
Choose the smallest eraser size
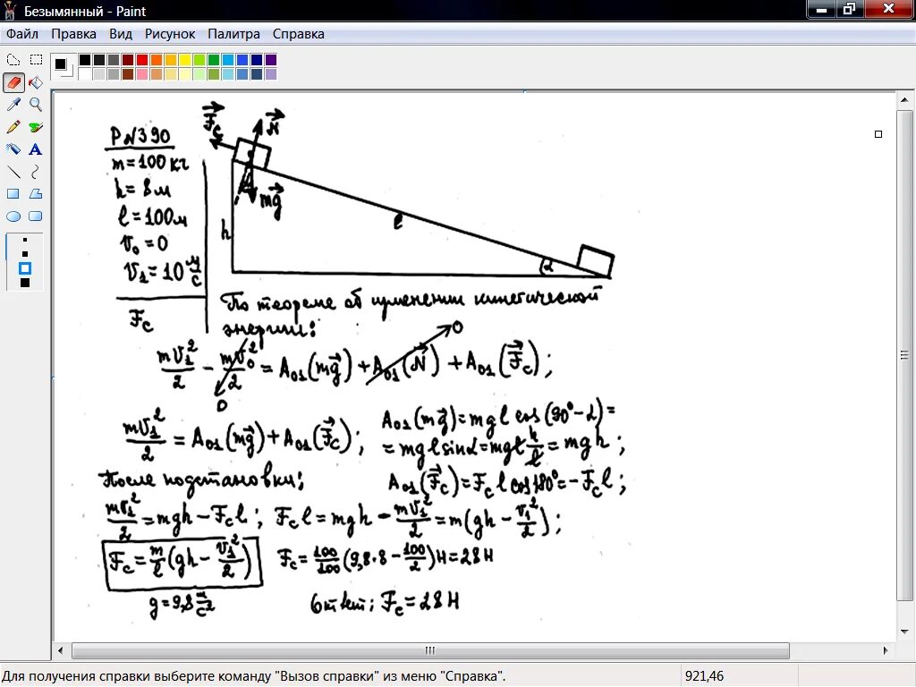[x=24, y=240]
